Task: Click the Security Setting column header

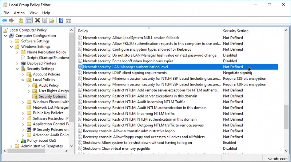Action: [x=235, y=31]
